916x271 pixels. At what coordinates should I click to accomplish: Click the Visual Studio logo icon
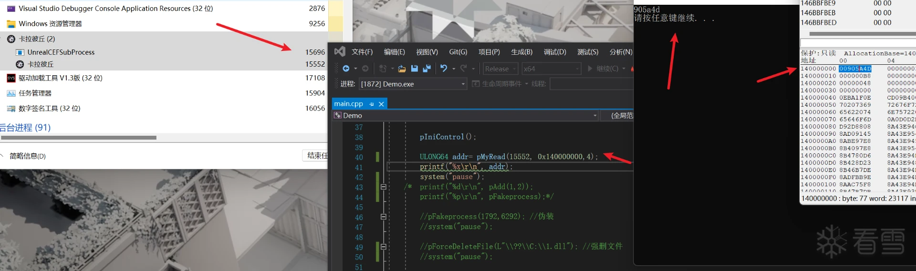pos(340,51)
